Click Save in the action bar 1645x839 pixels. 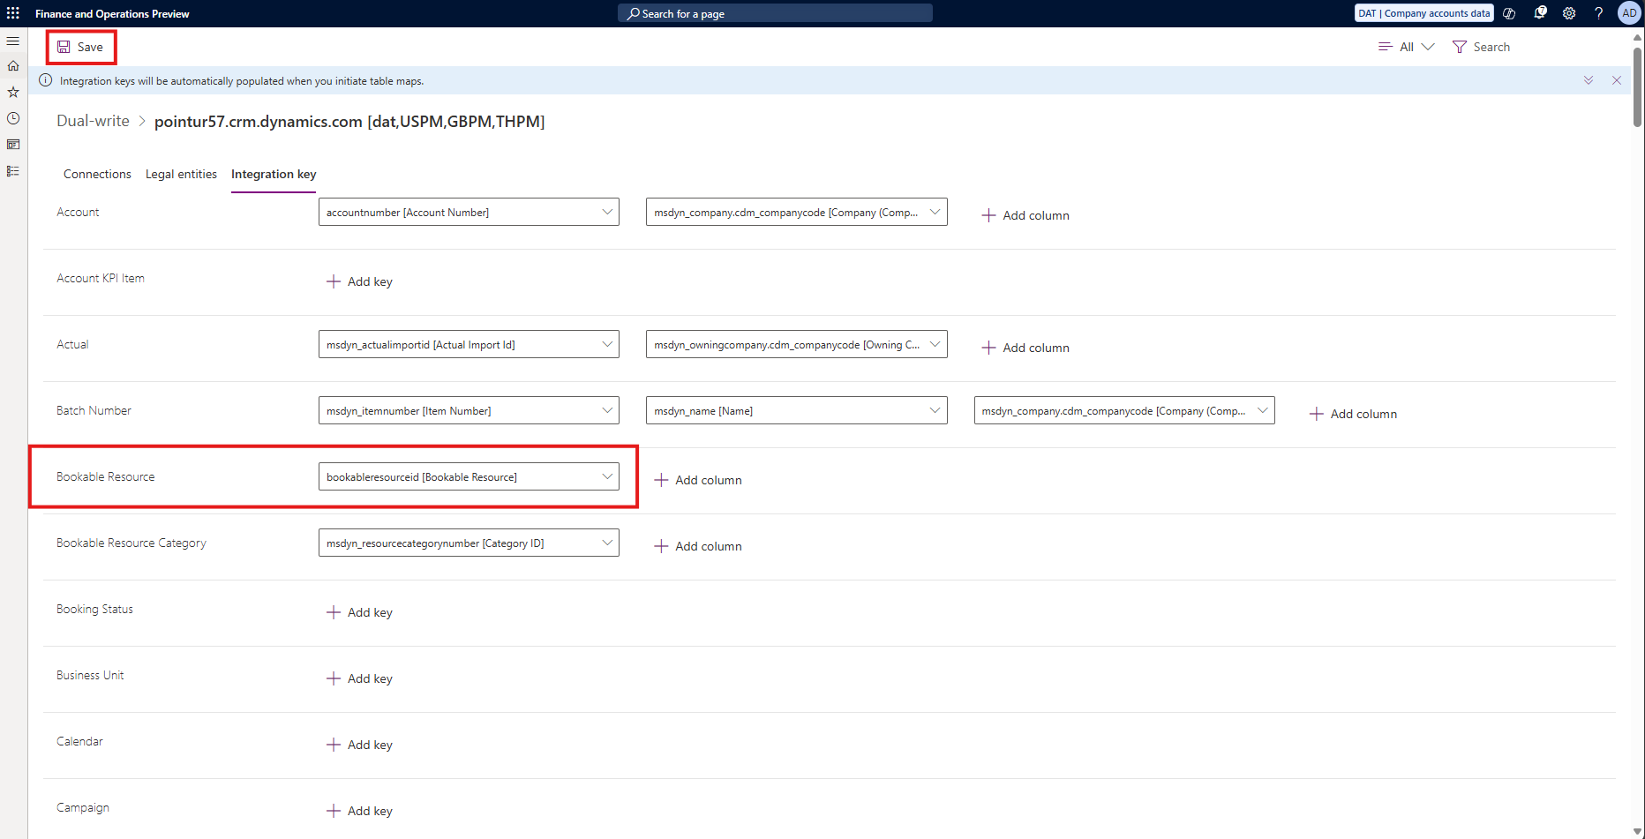click(80, 47)
